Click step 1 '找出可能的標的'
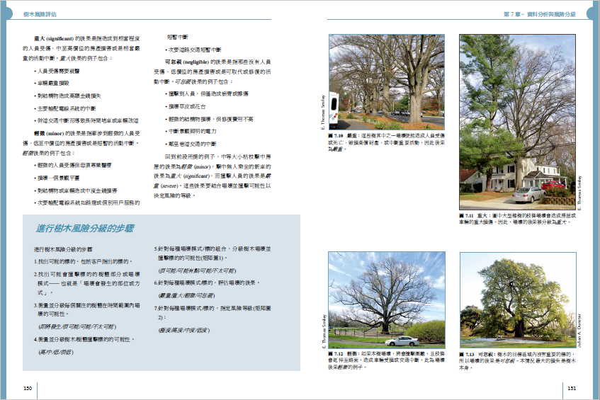This screenshot has height=400, width=600. click(x=83, y=262)
